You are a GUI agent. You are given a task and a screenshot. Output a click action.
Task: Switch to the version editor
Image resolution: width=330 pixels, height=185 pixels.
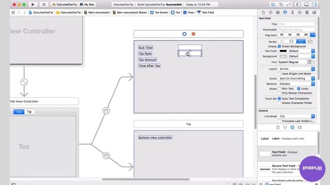(x=289, y=5)
